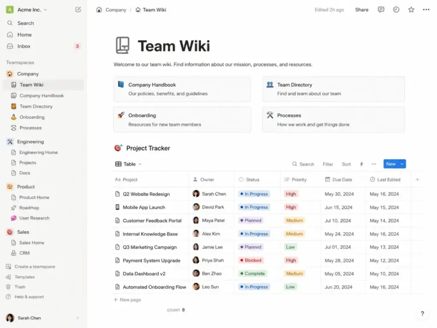This screenshot has width=437, height=328.
Task: Open Roadmap page in the sidebar
Action: [x=43, y=208]
